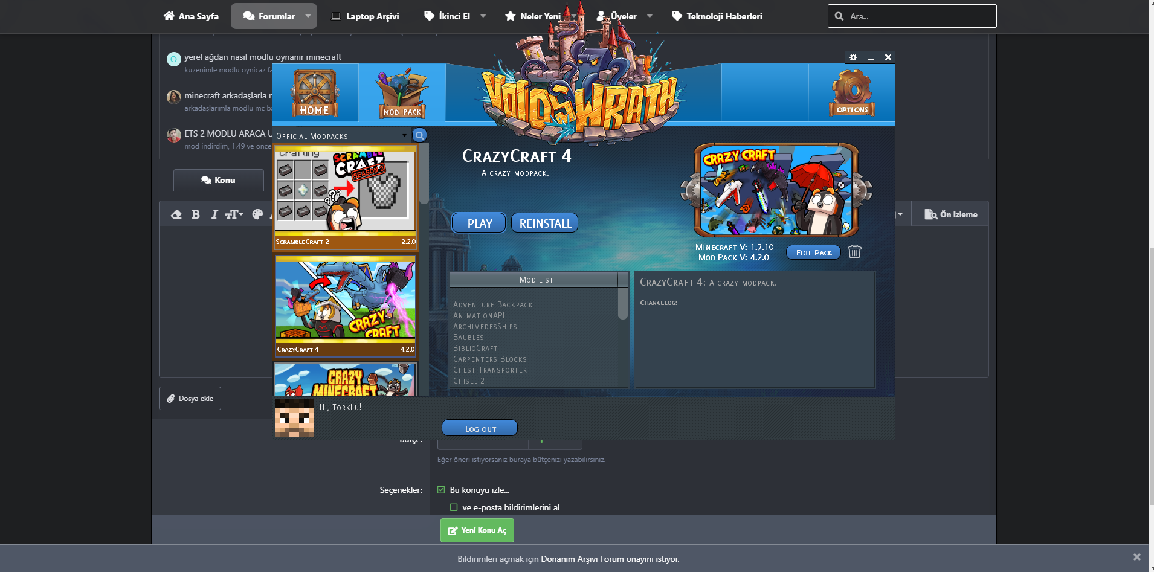Click the 'Mod List' header text

pos(536,280)
